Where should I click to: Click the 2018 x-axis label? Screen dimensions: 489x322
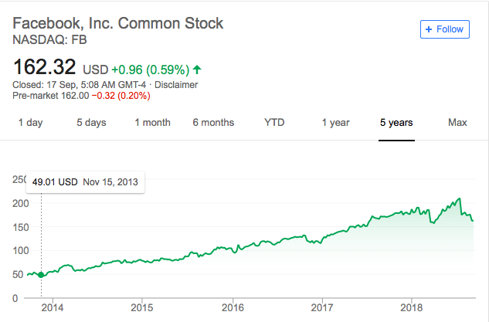[x=412, y=308]
